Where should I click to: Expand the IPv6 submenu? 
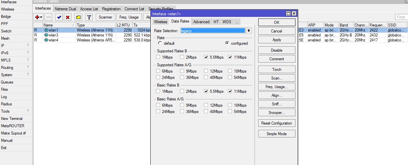(28, 53)
